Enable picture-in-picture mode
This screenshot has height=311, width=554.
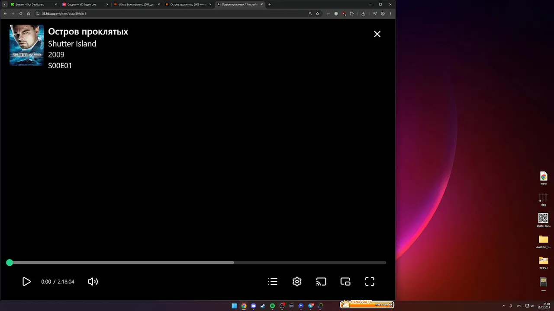pyautogui.click(x=345, y=282)
